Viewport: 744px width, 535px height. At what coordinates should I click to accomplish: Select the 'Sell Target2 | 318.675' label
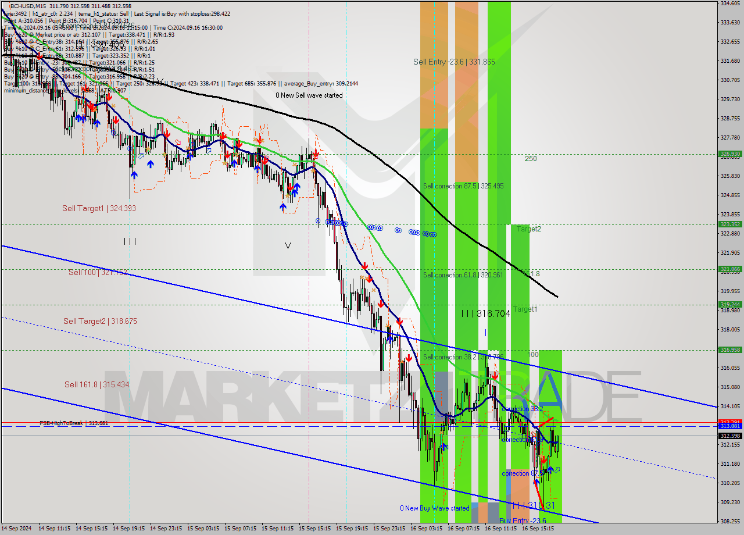[100, 321]
